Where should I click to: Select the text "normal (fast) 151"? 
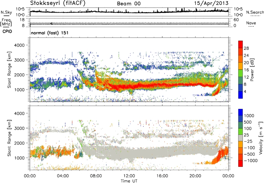coord(50,33)
